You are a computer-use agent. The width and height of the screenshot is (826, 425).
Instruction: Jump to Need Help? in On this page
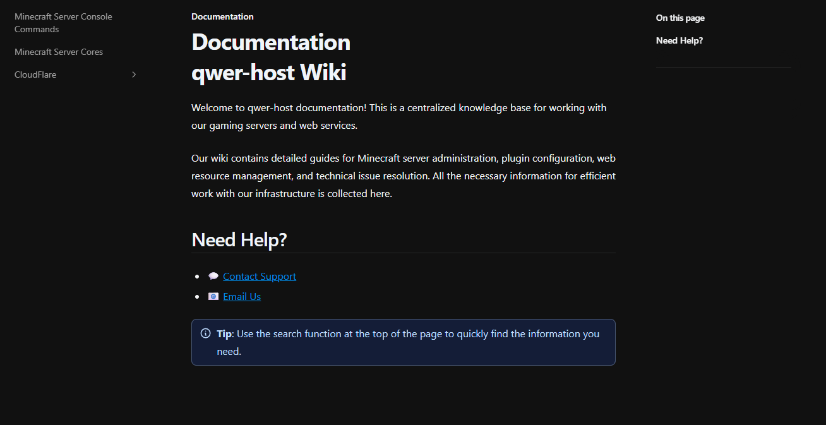coord(679,40)
